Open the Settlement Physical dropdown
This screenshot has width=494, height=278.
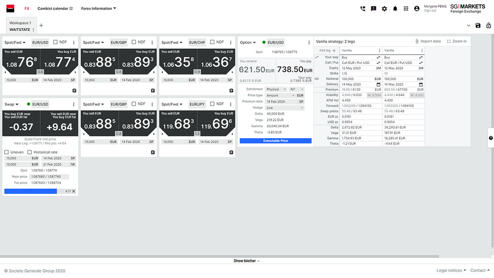pos(276,89)
